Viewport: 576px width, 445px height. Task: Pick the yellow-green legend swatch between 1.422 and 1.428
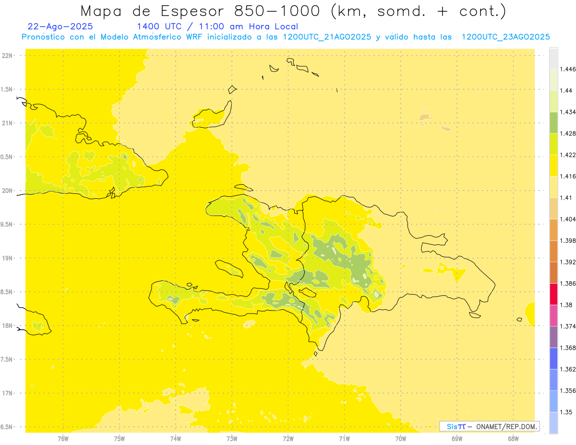[x=553, y=144]
